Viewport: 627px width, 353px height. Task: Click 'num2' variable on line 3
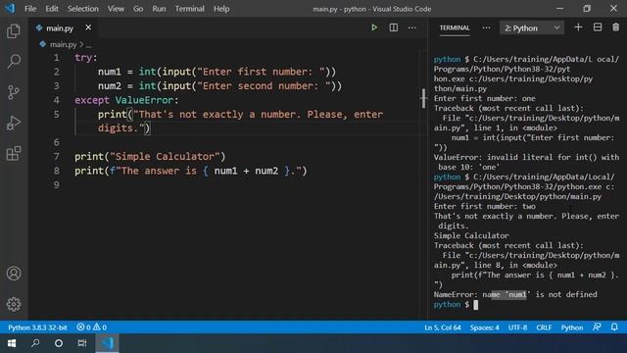click(x=110, y=86)
